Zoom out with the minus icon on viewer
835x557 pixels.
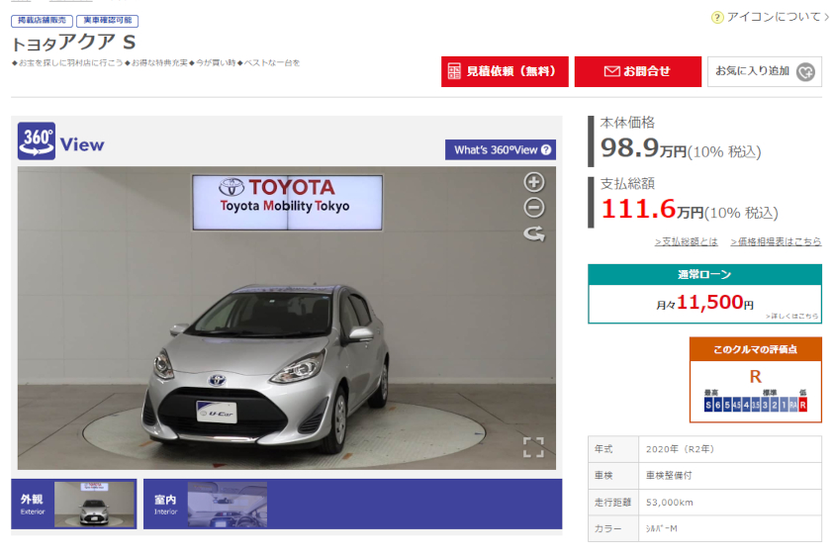click(x=533, y=208)
